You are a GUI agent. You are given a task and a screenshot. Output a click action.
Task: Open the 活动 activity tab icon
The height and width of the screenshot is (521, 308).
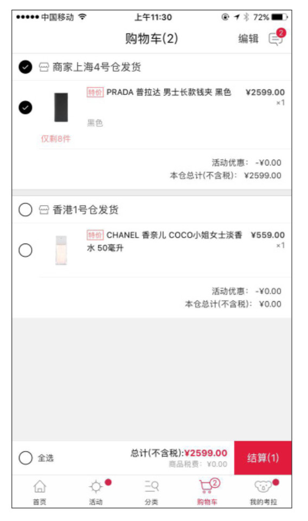(96, 486)
